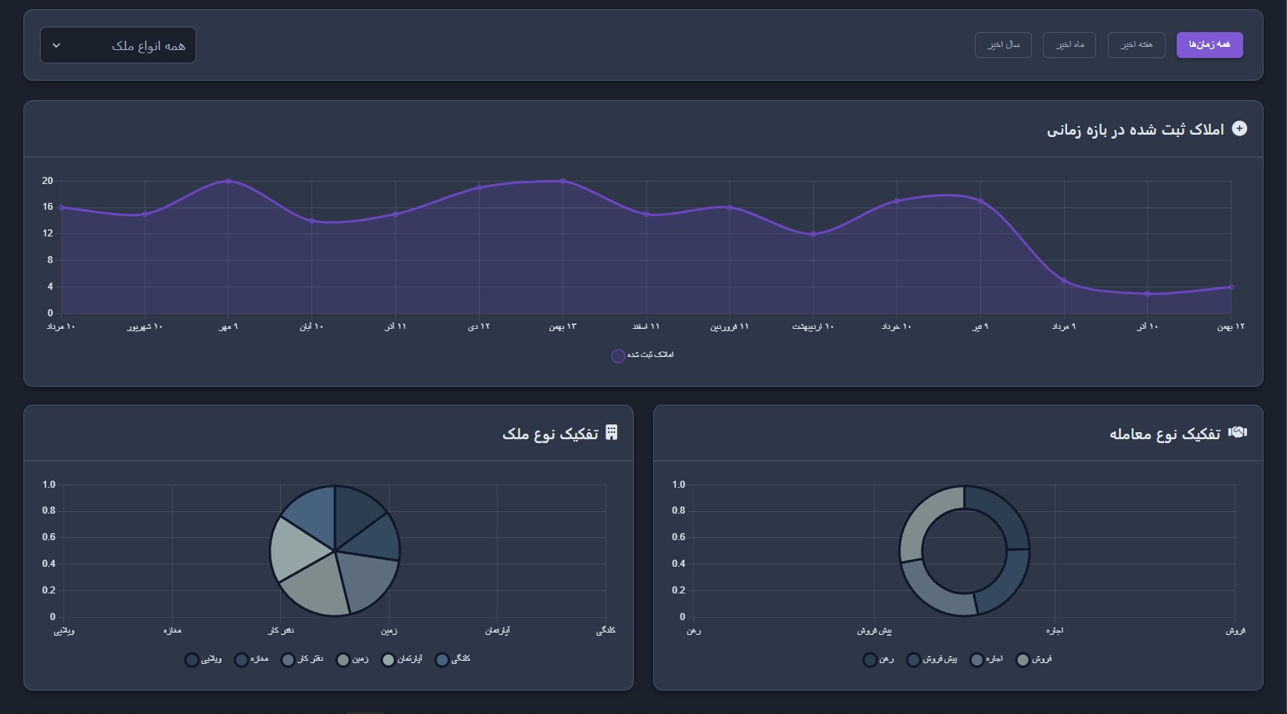Click the ۱۳ بهمن data point on line chart
Viewport: 1287px width, 714px height.
click(563, 181)
